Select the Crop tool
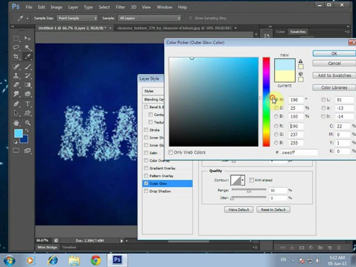This screenshot has width=356, height=267. (16, 56)
